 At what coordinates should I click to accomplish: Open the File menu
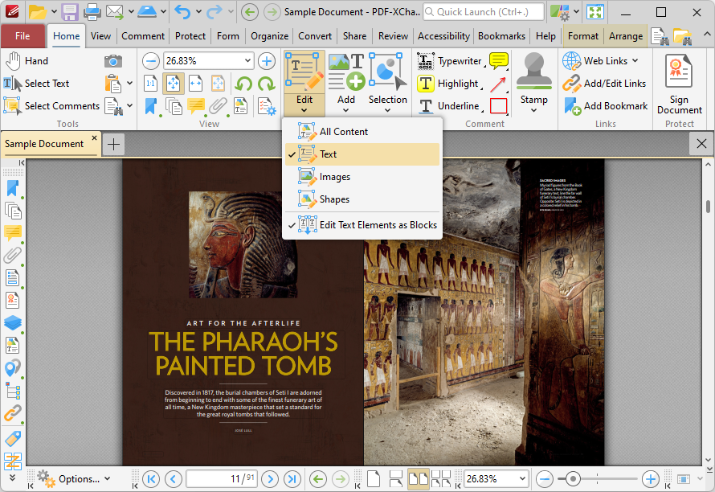tap(22, 36)
